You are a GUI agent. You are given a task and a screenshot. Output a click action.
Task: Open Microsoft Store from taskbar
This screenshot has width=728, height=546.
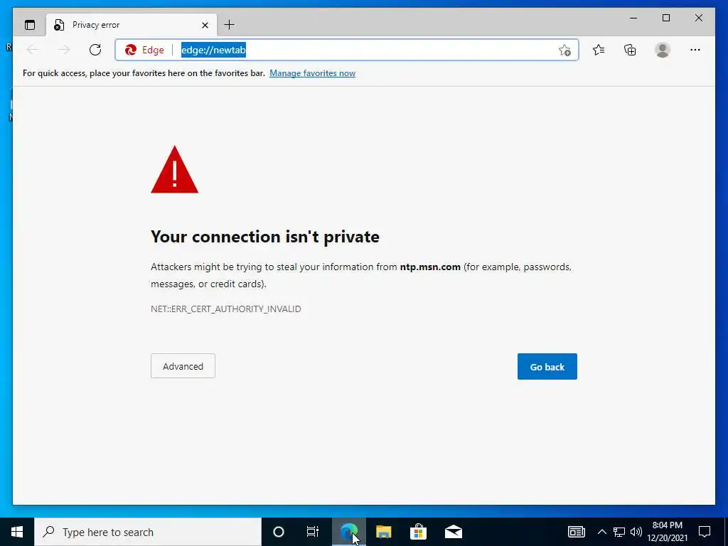418,532
